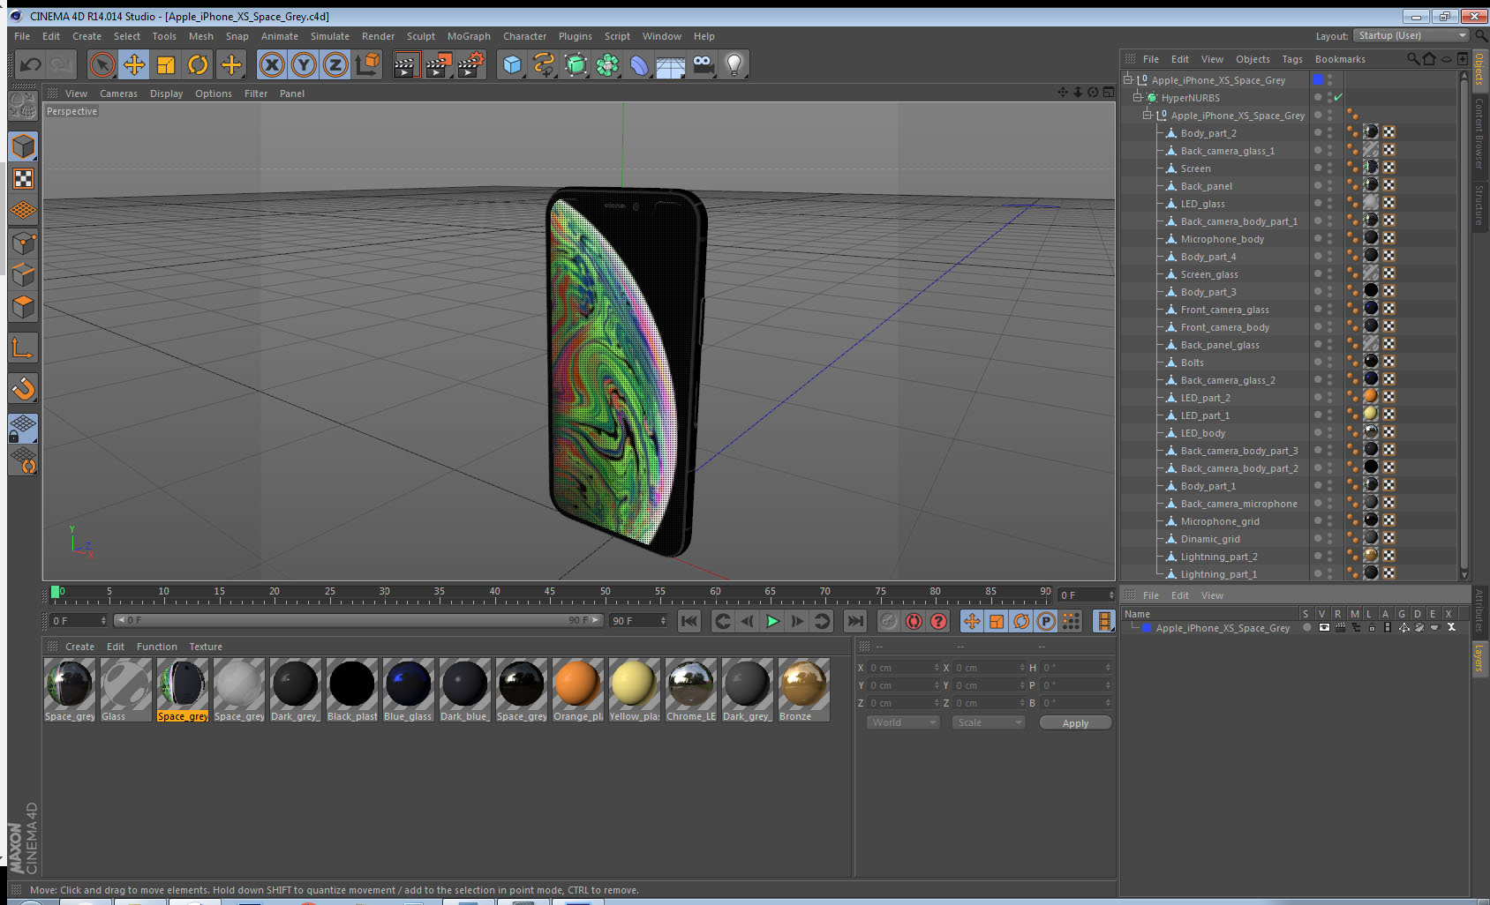The height and width of the screenshot is (905, 1490).
Task: Open the Array modeling objects icon
Action: coord(607,64)
